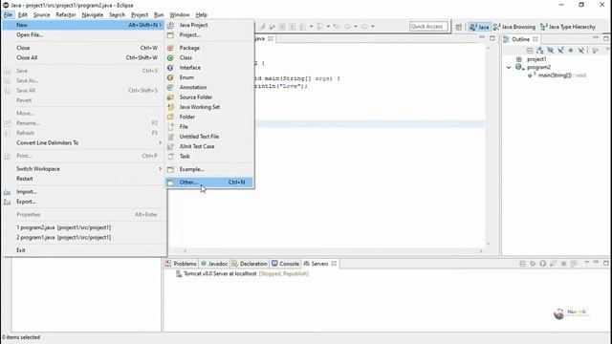Click the Quick Access search field
Image resolution: width=612 pixels, height=344 pixels.
pyautogui.click(x=428, y=26)
